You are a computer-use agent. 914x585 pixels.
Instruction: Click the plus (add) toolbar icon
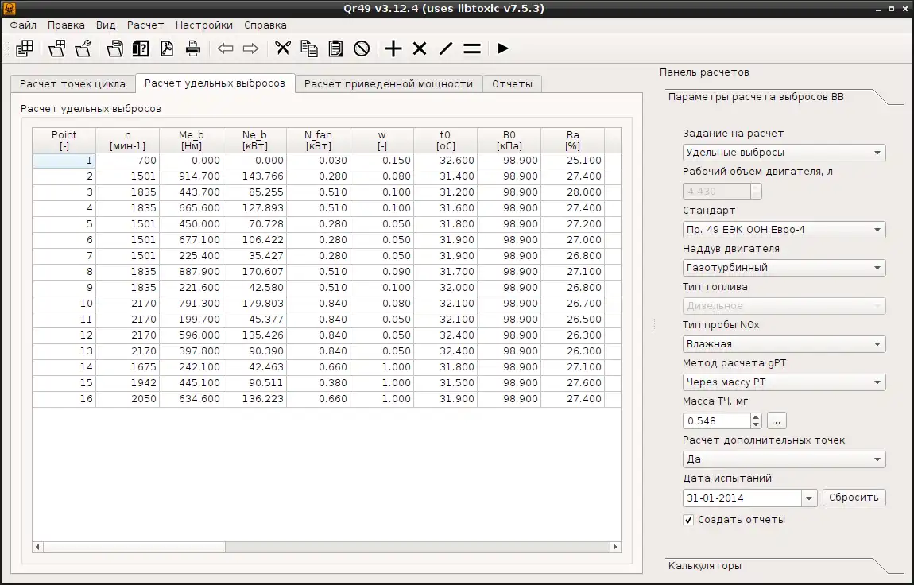tap(393, 48)
